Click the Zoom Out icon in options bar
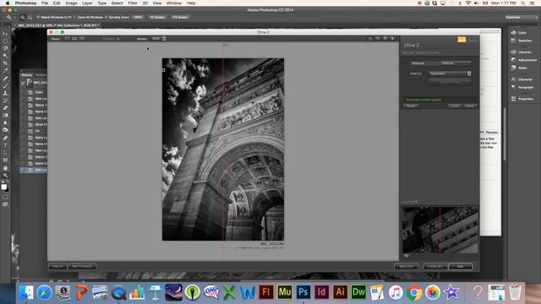The height and width of the screenshot is (304, 541). (30, 17)
